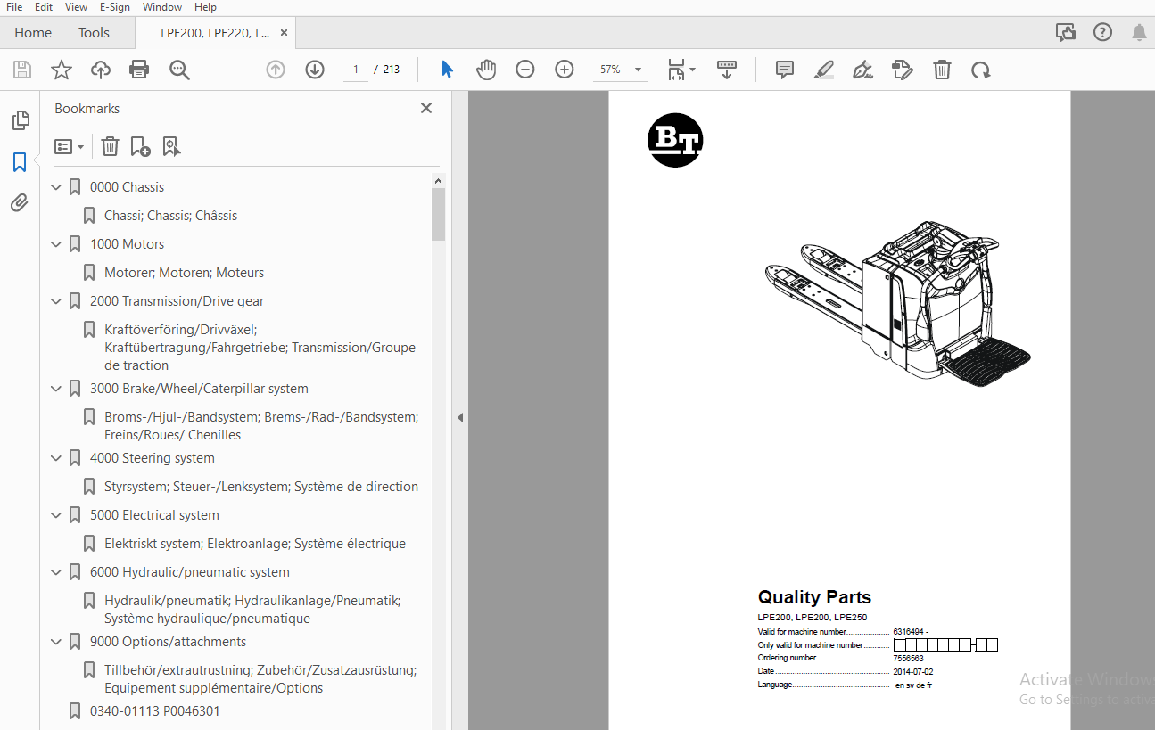Activate the Selection arrow tool
This screenshot has width=1155, height=730.
447,70
